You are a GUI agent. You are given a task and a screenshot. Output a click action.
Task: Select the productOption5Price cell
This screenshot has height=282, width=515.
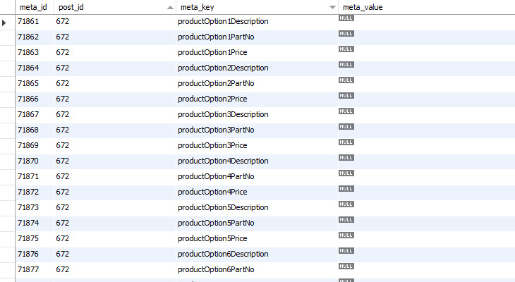click(x=212, y=239)
